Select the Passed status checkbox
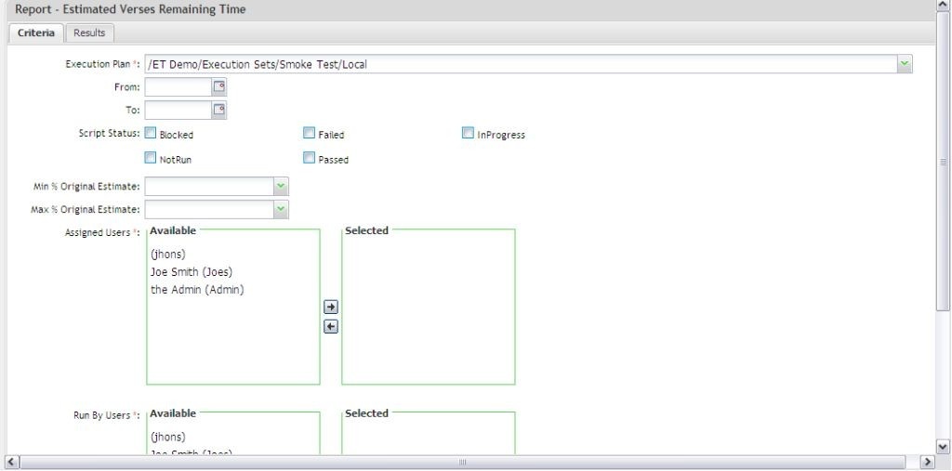Screen dimensions: 952x471 (310, 159)
